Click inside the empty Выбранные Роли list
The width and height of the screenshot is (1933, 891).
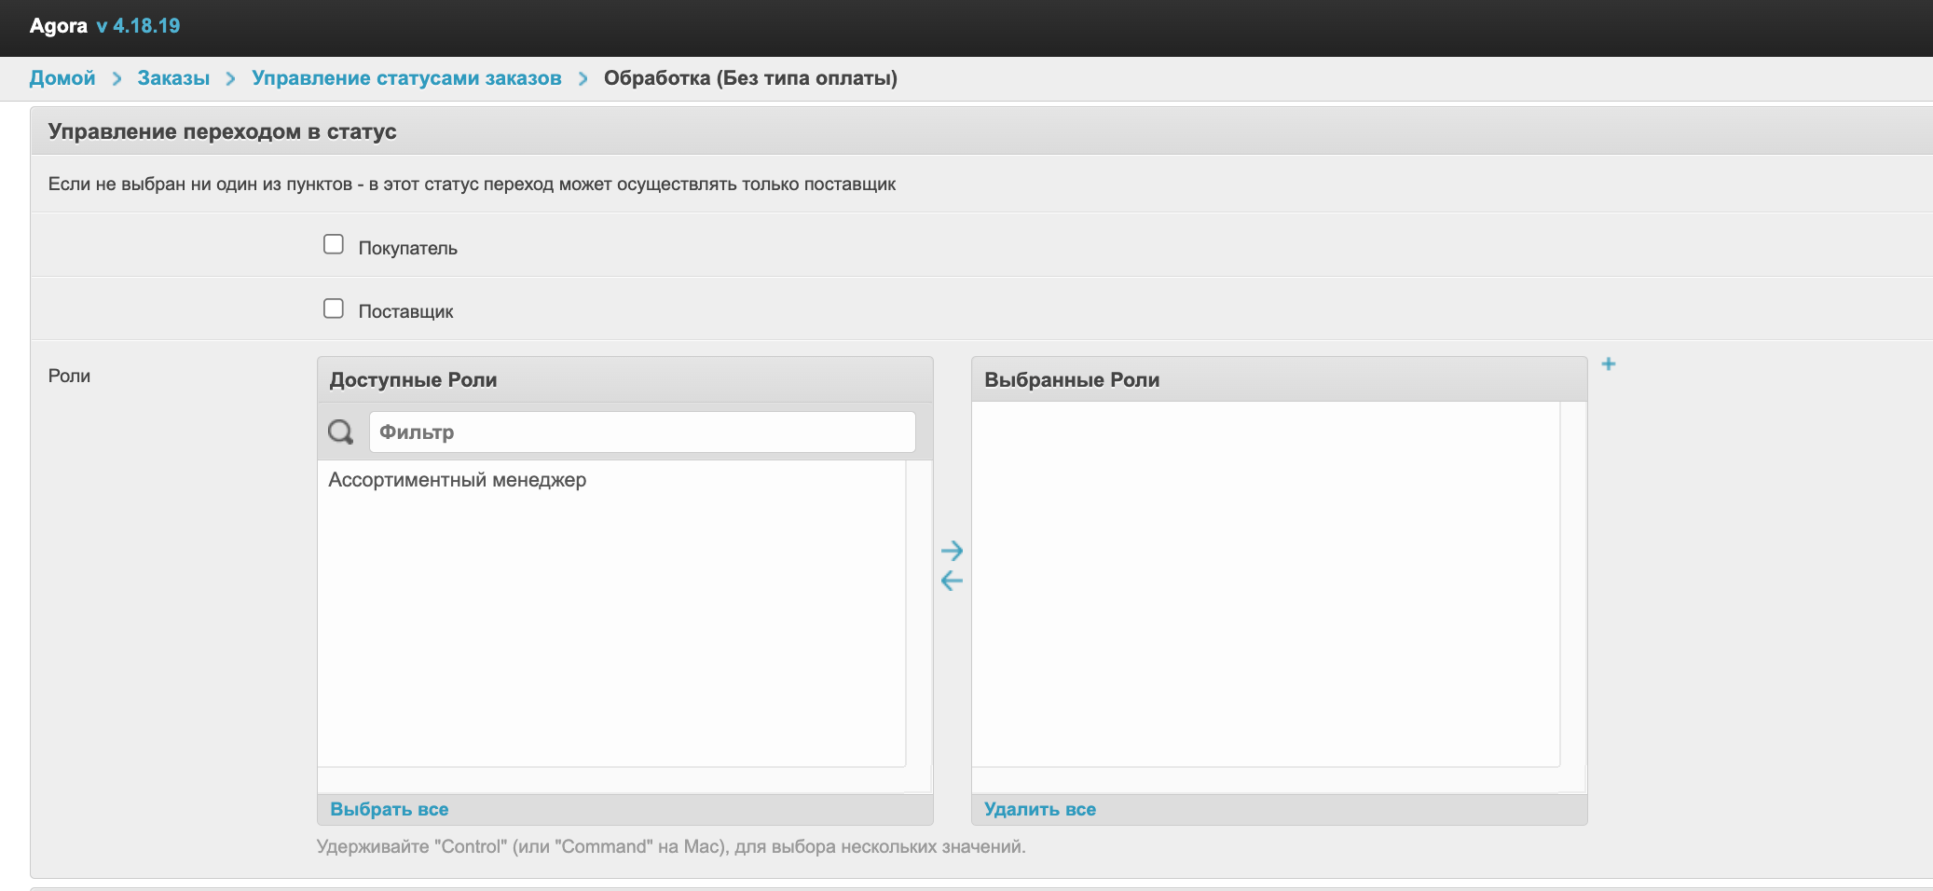tap(1265, 583)
